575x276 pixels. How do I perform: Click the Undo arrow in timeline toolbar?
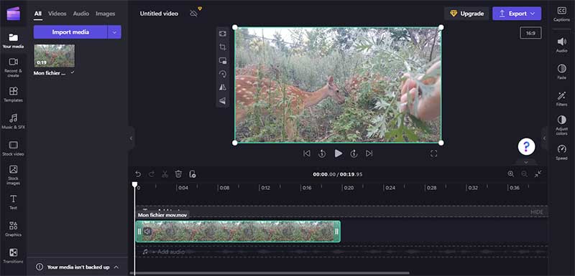[138, 174]
